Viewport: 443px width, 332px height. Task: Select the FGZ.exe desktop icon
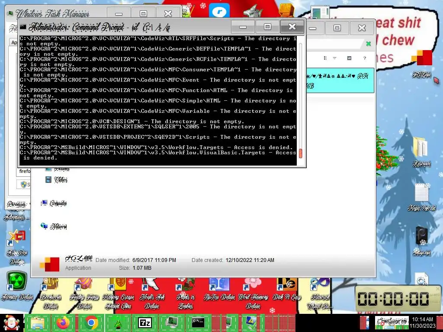tap(422, 64)
